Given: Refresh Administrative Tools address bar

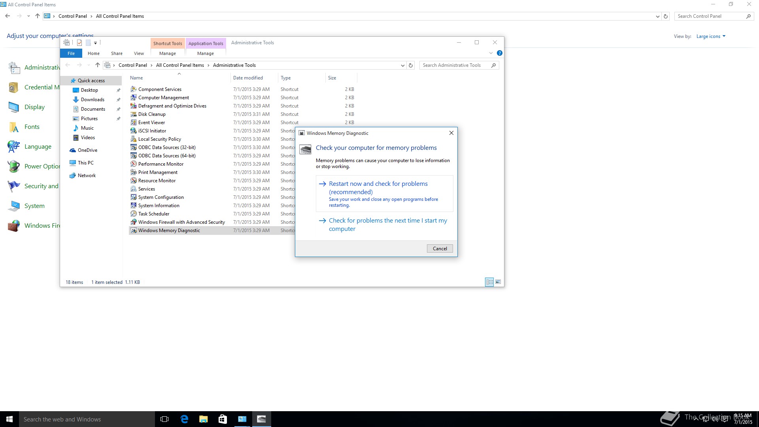Looking at the screenshot, I should click(x=411, y=65).
